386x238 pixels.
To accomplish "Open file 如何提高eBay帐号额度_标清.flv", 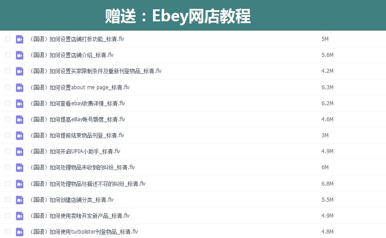I will [77, 119].
